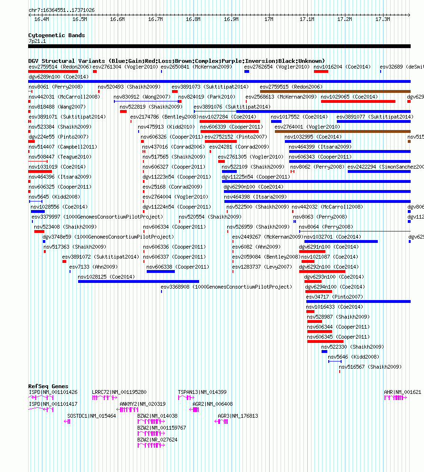Select the esv2759514 (Redon2006) red loss bar

click(53, 71)
